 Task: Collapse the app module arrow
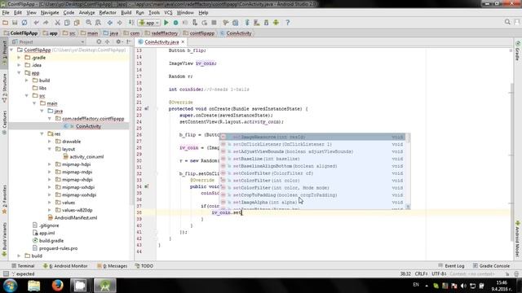click(20, 72)
